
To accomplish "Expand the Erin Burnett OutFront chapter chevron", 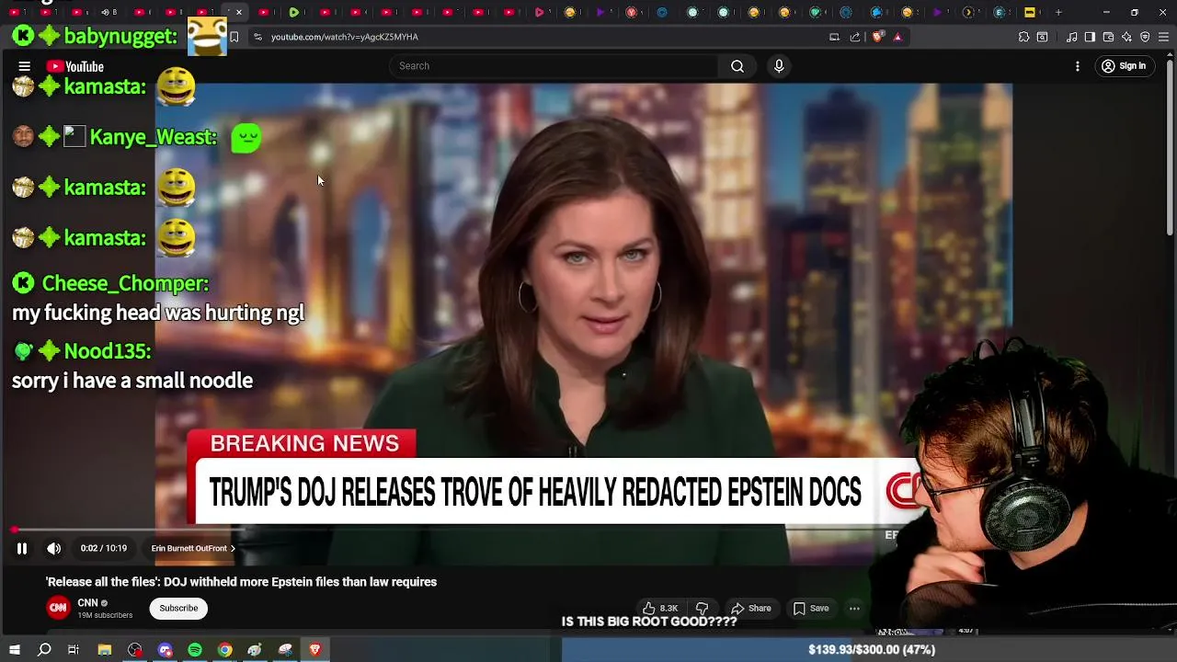I will 233,549.
